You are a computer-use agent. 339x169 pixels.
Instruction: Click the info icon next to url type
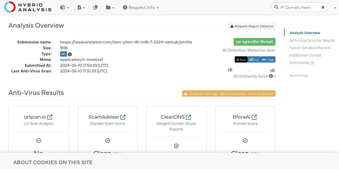(70, 54)
